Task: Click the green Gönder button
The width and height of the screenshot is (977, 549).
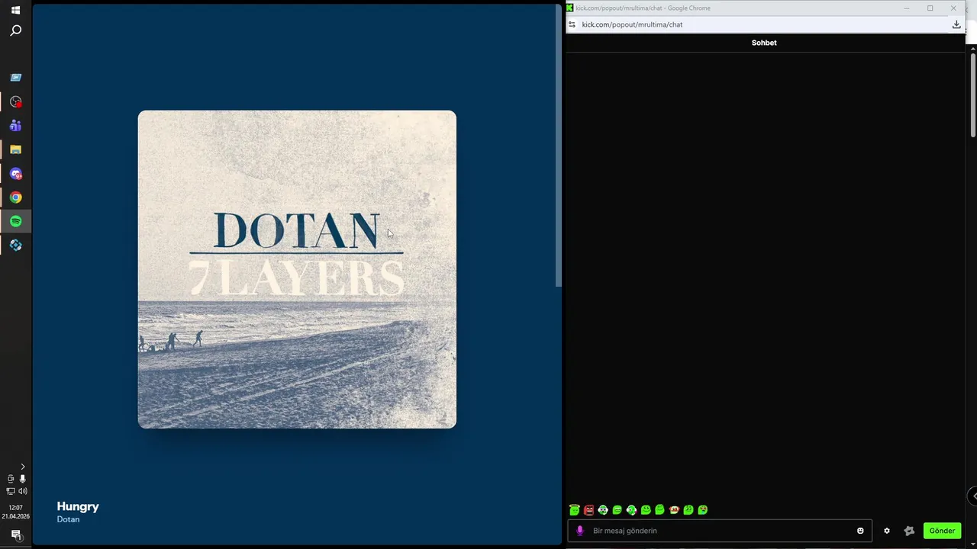Action: pos(942,531)
